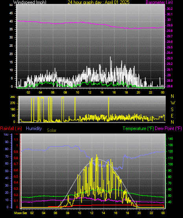
Task: Select the Humidity legend label
Action: [34, 128]
